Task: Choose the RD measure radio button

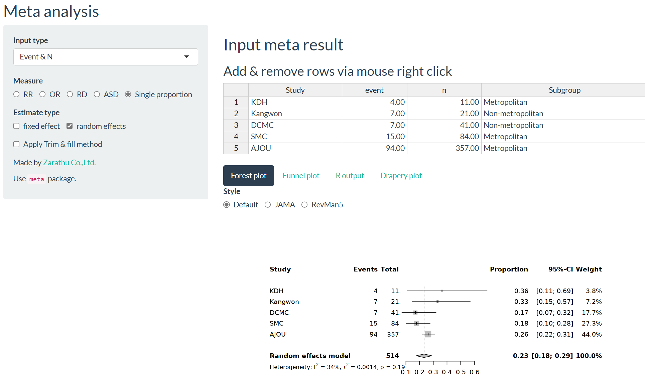Action: 70,95
